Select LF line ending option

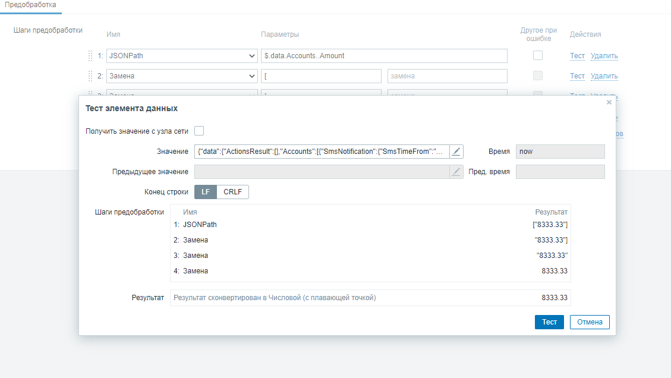coord(206,192)
